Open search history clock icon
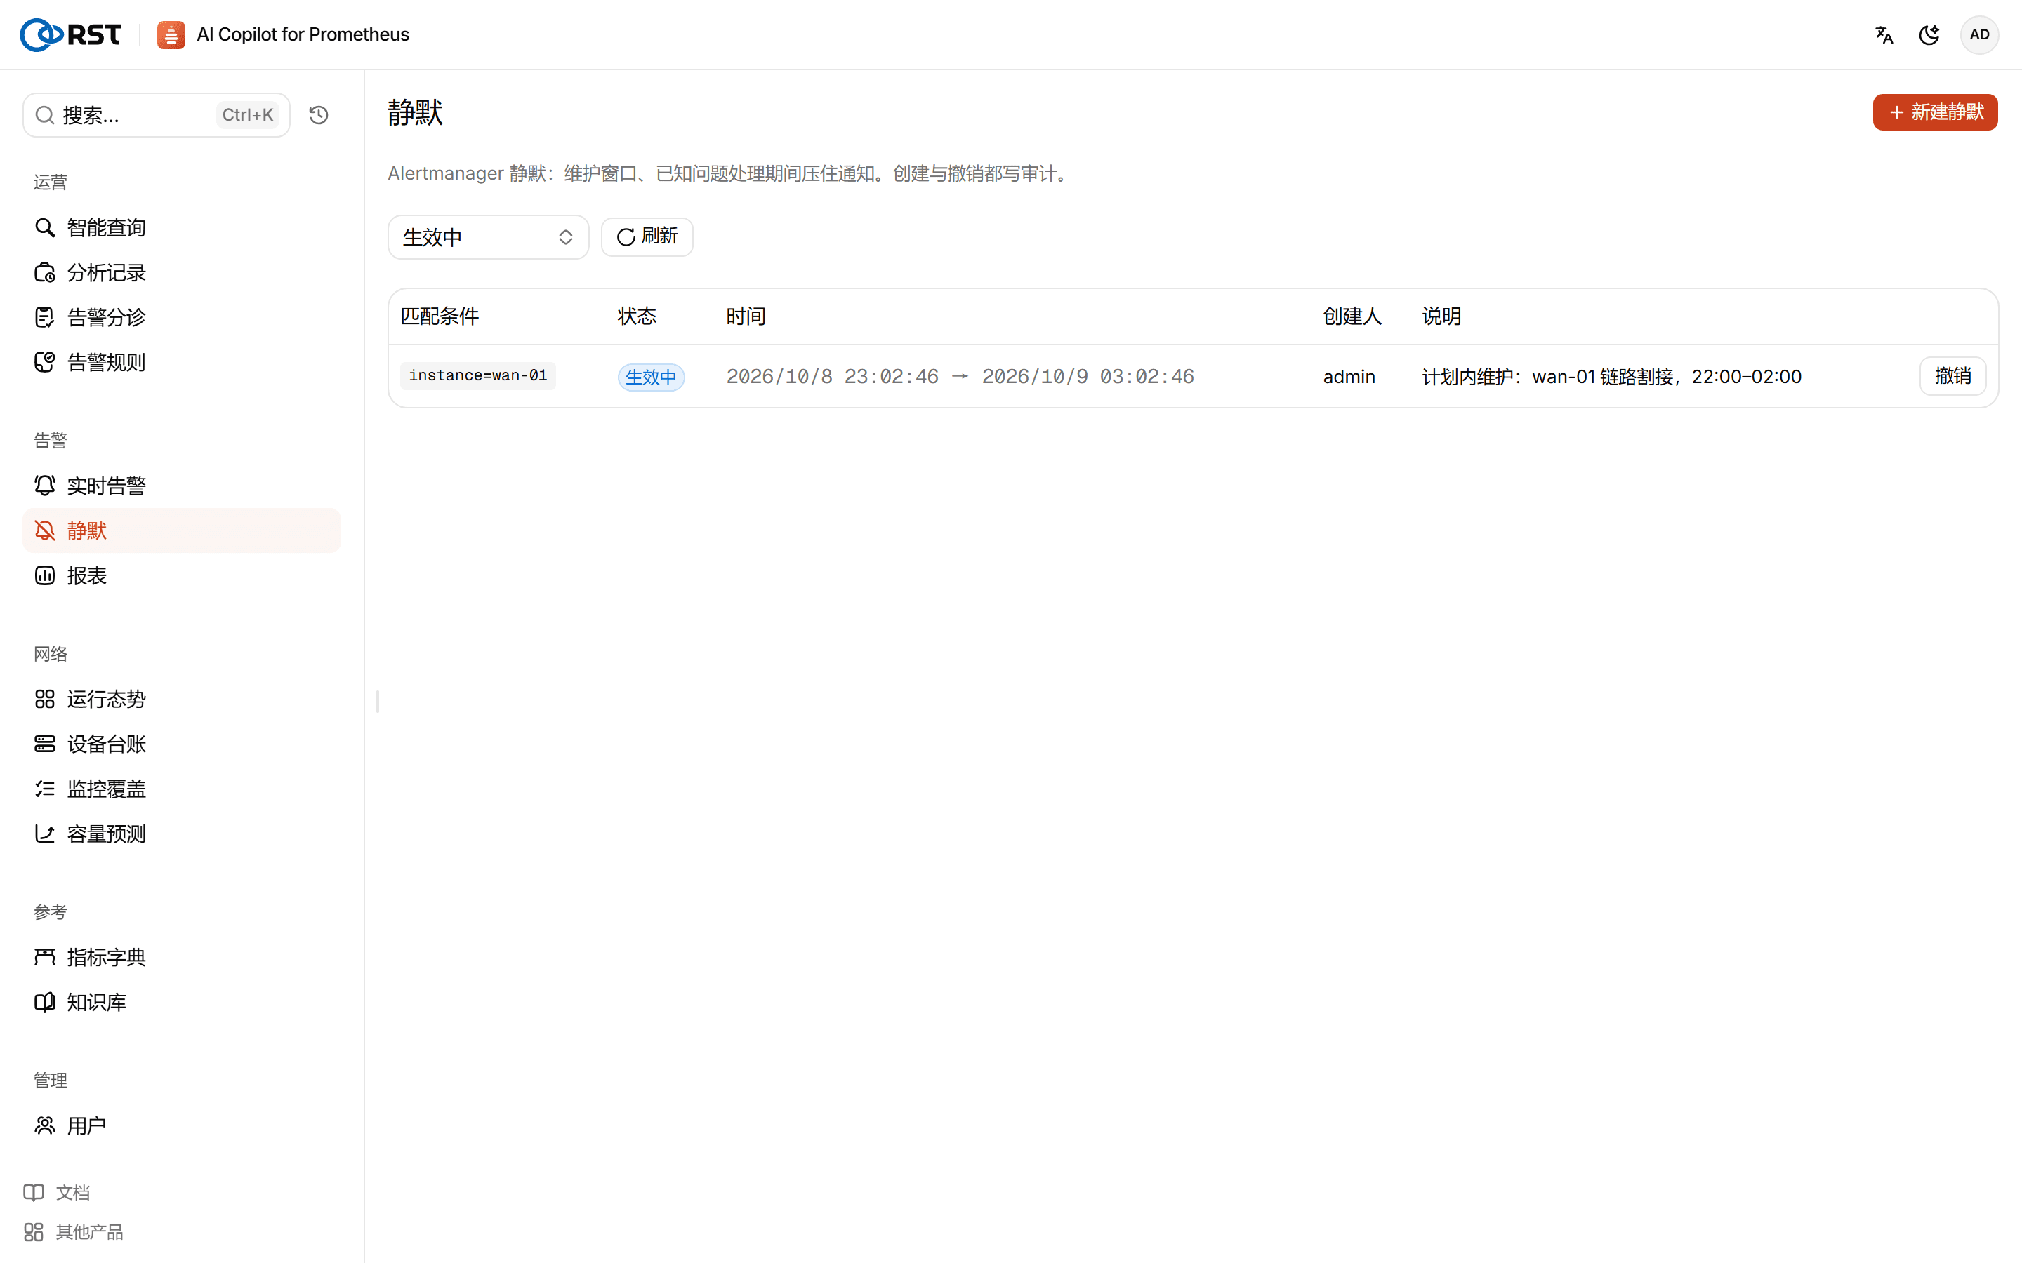 pyautogui.click(x=318, y=115)
